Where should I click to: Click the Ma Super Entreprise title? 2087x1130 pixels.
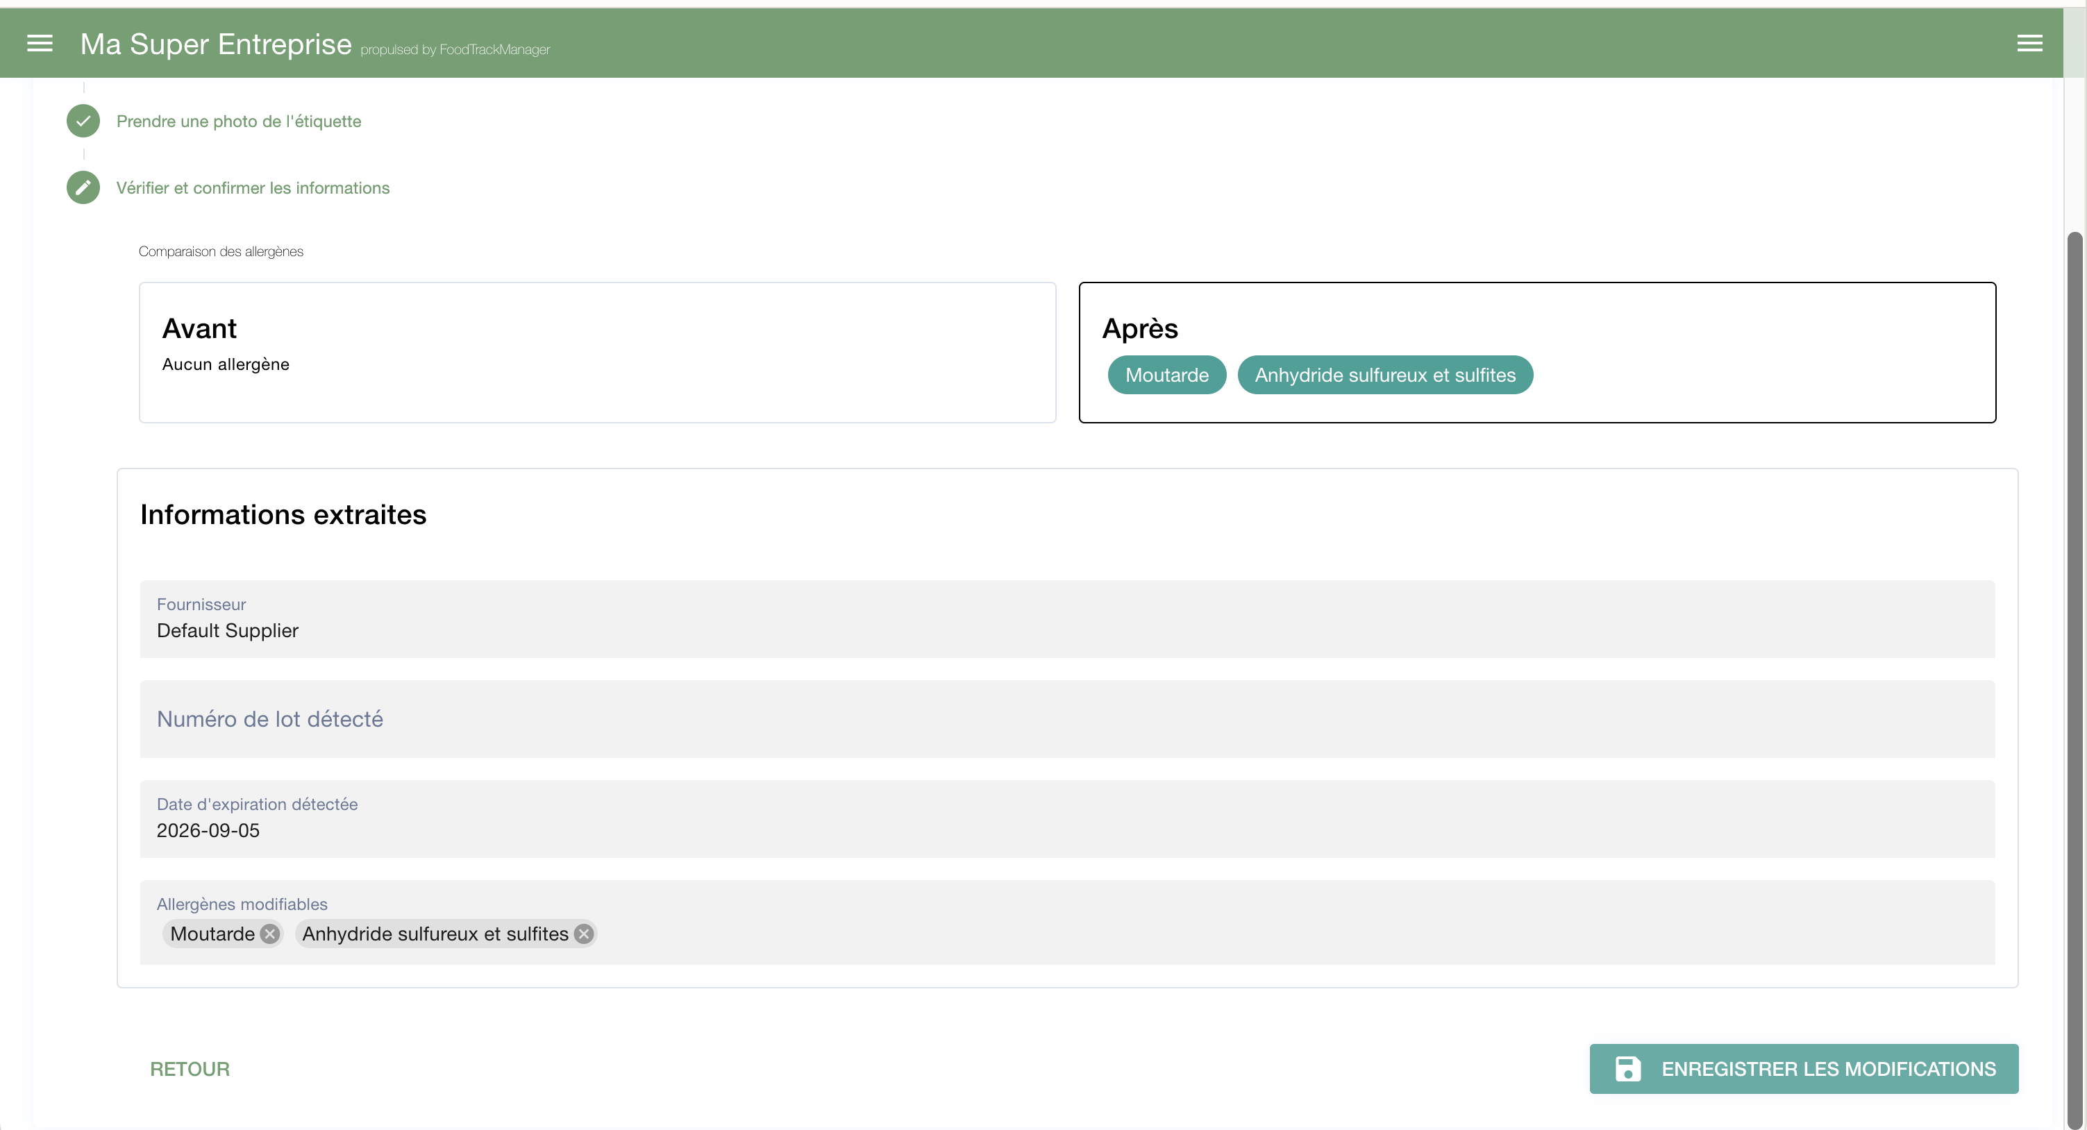215,44
